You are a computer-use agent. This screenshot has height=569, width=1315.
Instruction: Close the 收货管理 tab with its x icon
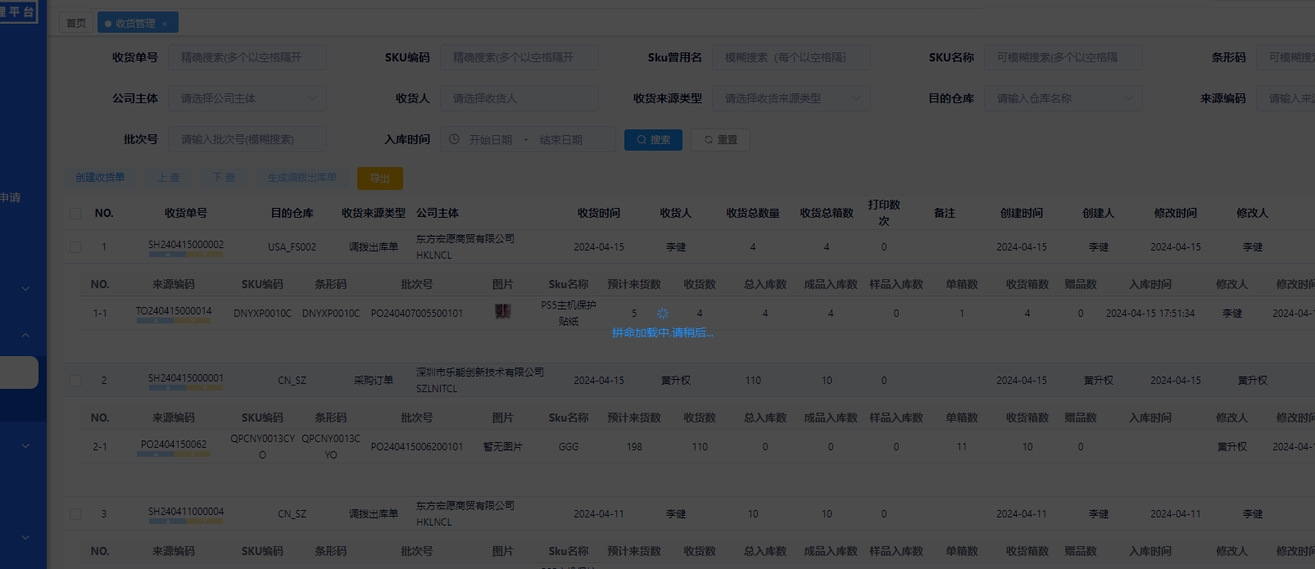tap(165, 24)
